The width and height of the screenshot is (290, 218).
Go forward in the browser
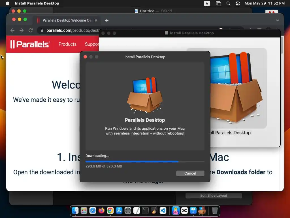tap(22, 30)
